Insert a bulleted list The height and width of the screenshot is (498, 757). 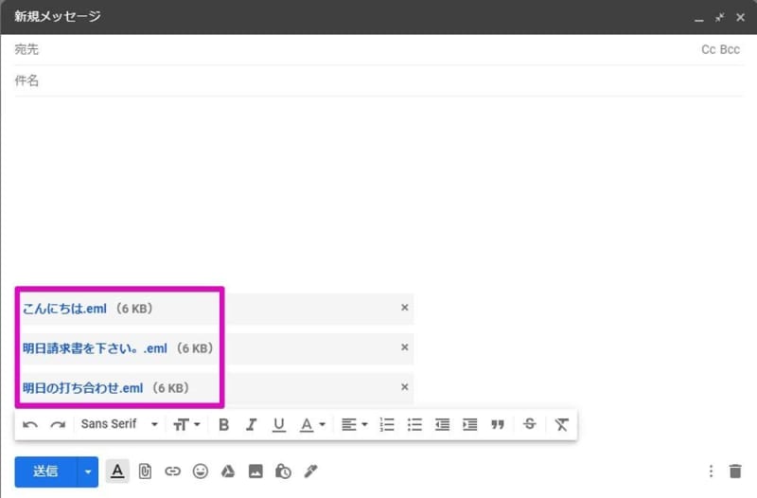coord(414,424)
